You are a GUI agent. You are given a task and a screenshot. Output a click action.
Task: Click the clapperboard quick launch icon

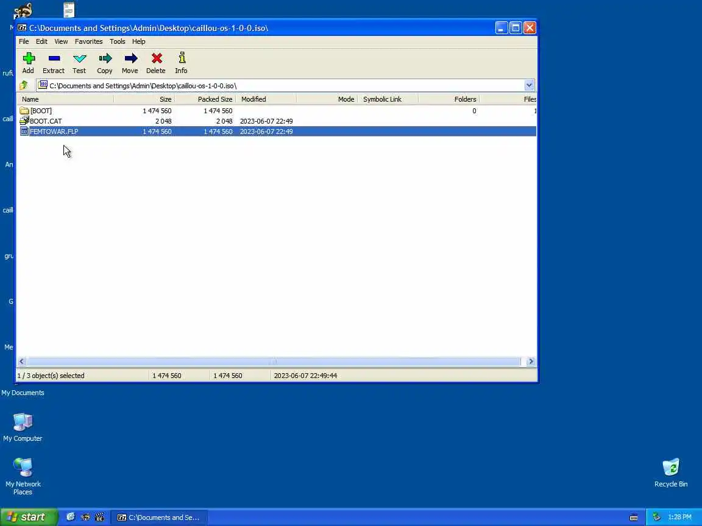click(99, 517)
